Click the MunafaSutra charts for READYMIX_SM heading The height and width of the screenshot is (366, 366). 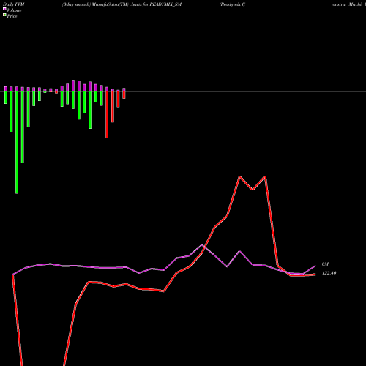tap(122, 4)
